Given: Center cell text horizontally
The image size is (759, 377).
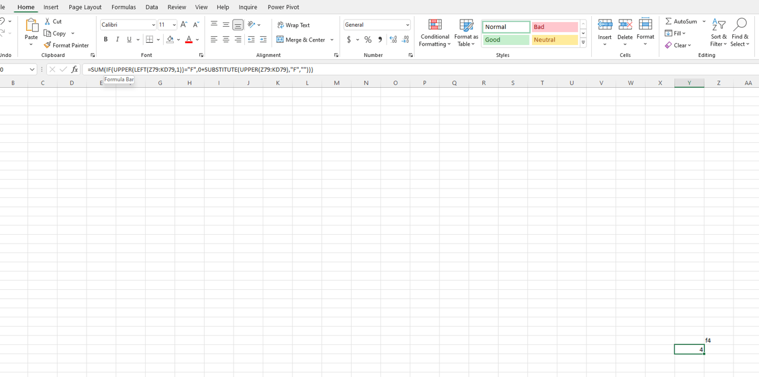Looking at the screenshot, I should (226, 40).
